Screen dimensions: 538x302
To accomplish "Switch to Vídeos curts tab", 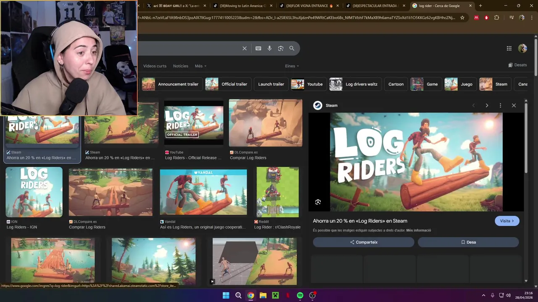I will pyautogui.click(x=155, y=66).
